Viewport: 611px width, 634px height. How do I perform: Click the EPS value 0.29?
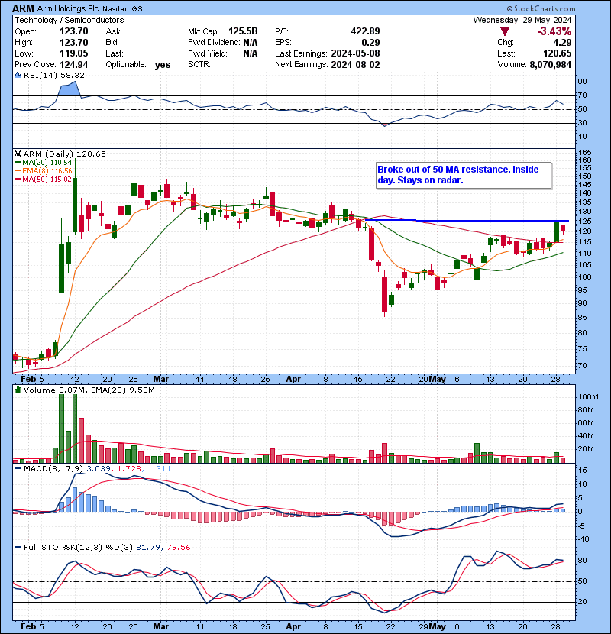371,43
